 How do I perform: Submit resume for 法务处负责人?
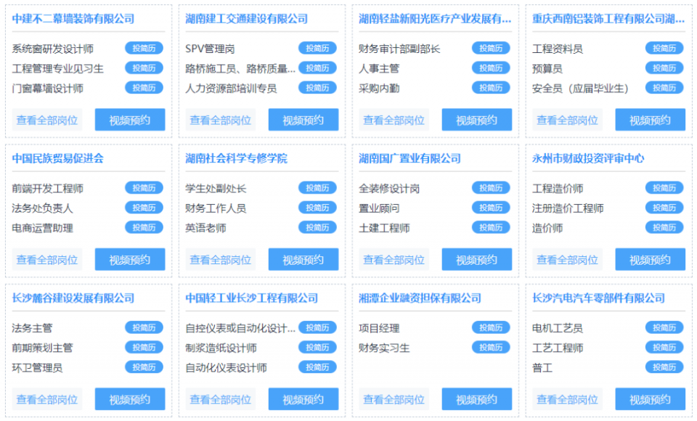click(144, 208)
